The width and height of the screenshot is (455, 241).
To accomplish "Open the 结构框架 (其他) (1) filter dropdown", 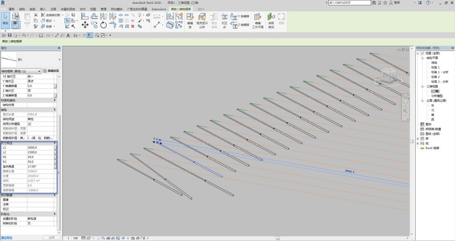I will click(x=39, y=71).
